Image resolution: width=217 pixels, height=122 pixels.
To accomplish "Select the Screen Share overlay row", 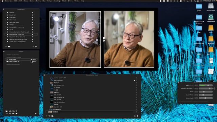I will [x=21, y=59].
